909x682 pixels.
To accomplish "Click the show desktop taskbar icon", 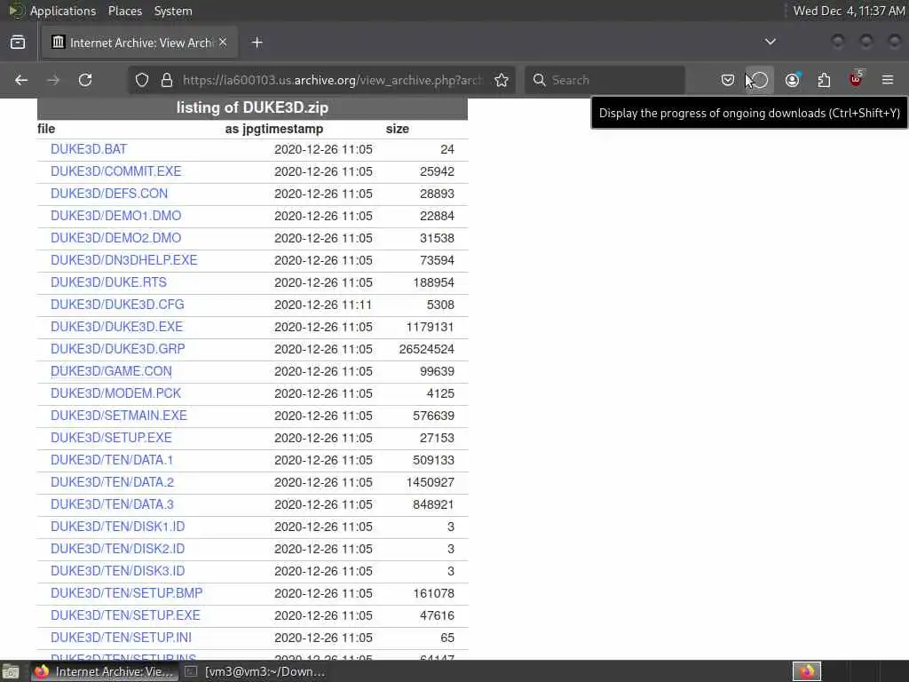I will click(11, 671).
